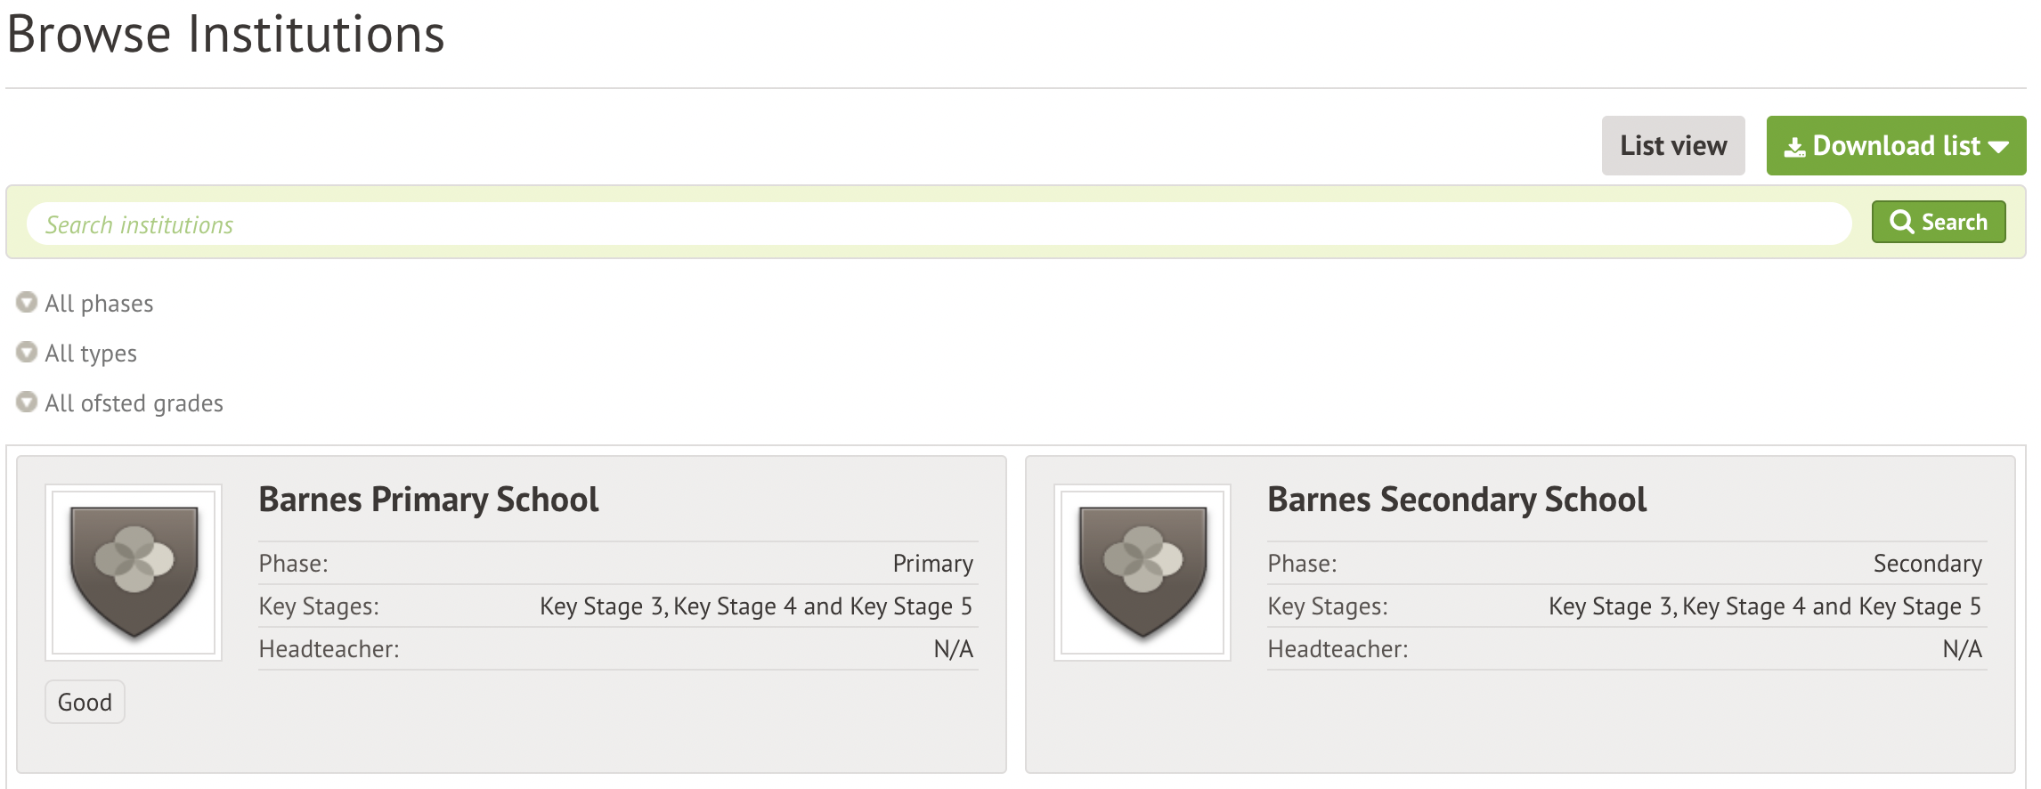Click the All ofsted grades arrow icon

[x=27, y=403]
